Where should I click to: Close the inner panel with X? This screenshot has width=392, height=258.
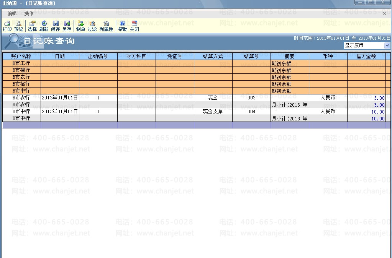385,14
